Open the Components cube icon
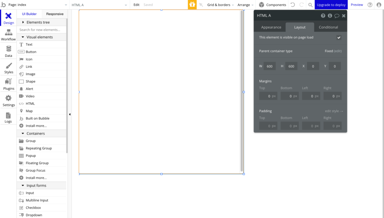 coord(261,4)
